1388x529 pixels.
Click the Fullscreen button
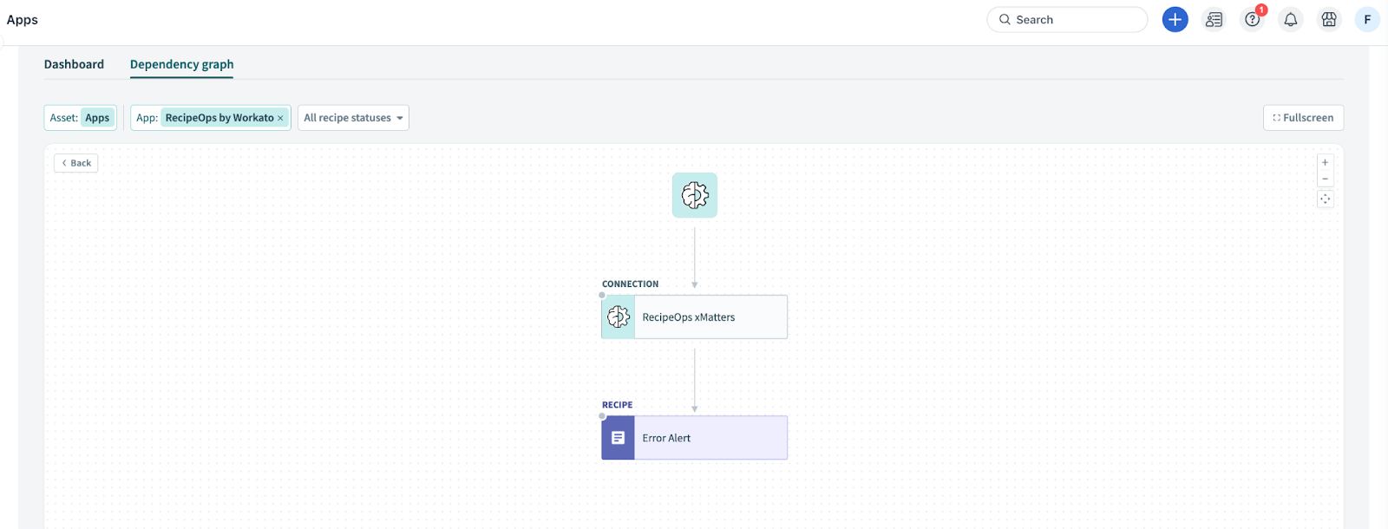point(1303,118)
